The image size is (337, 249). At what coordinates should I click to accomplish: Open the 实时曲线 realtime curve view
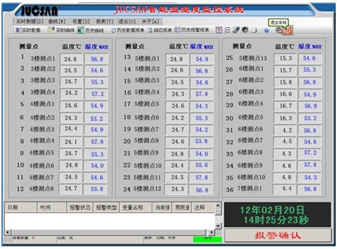point(62,30)
